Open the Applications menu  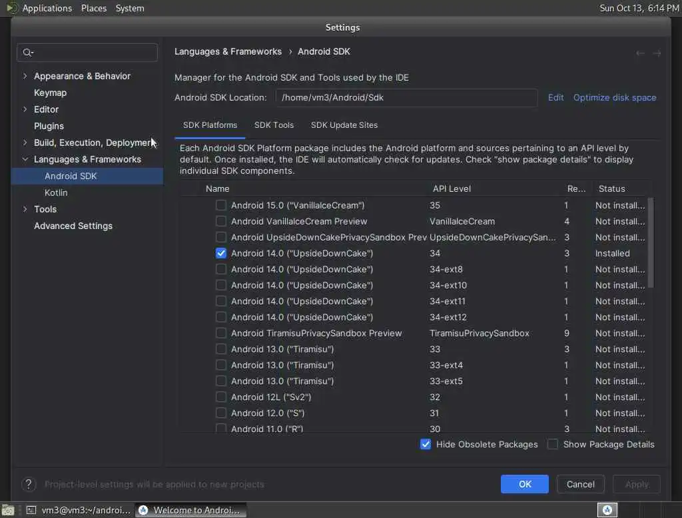tap(47, 8)
